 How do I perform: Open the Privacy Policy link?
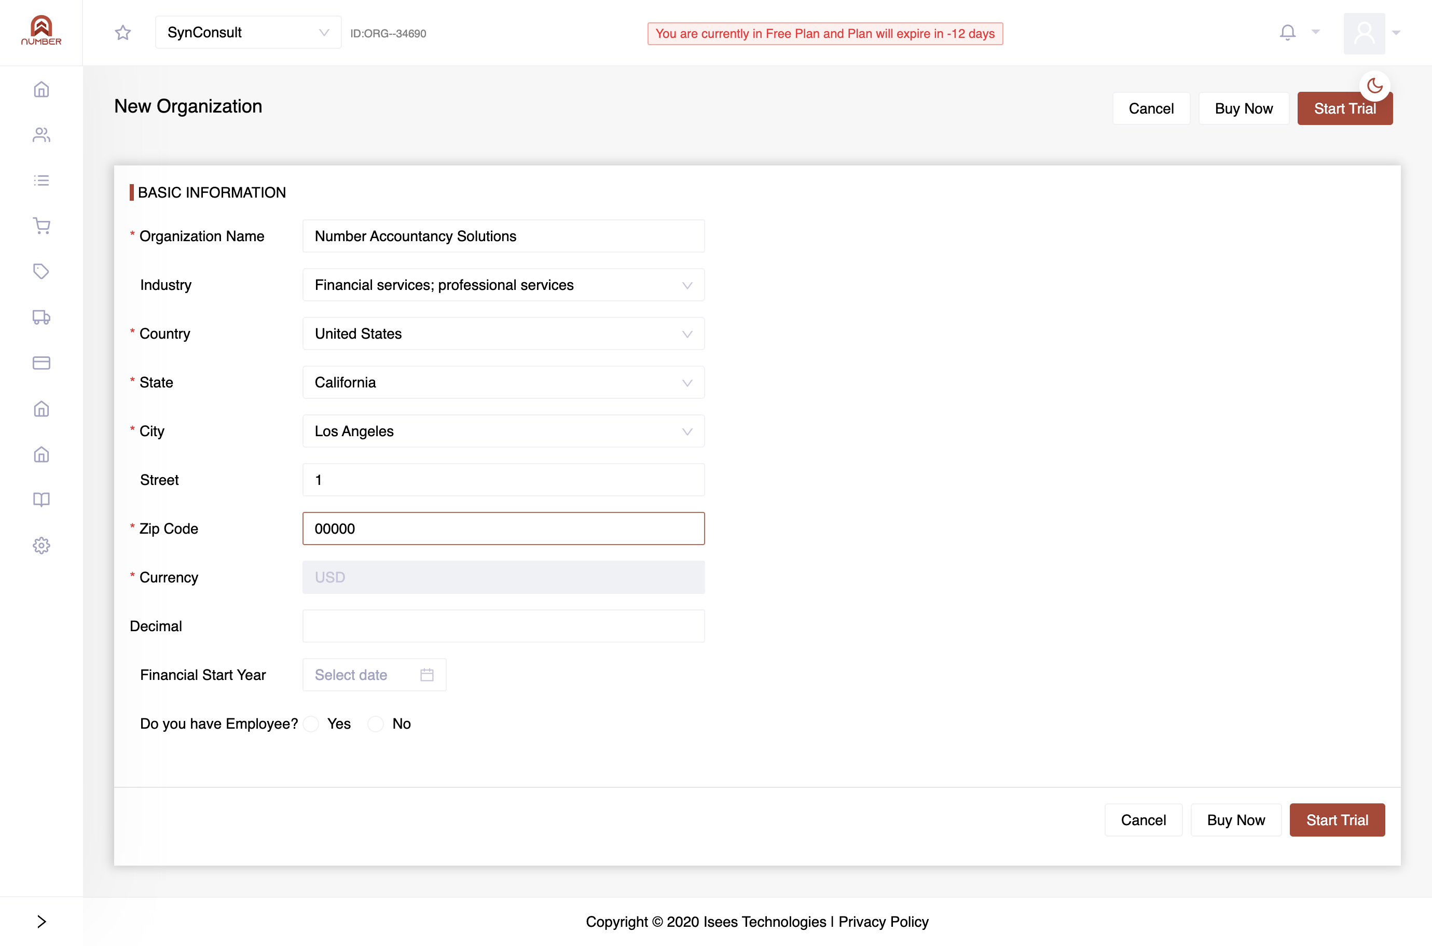[x=883, y=922]
